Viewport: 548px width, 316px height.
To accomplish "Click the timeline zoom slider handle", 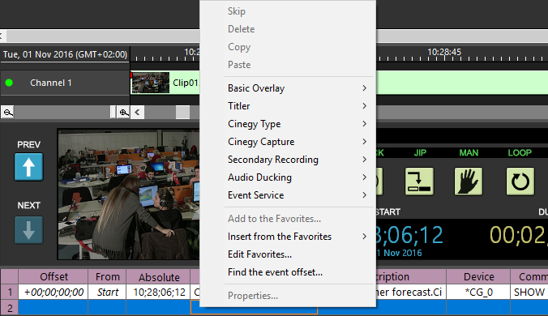I will coord(113,113).
